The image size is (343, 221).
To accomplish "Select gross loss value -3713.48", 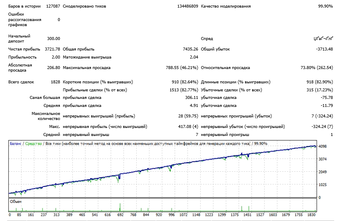I will [x=324, y=49].
